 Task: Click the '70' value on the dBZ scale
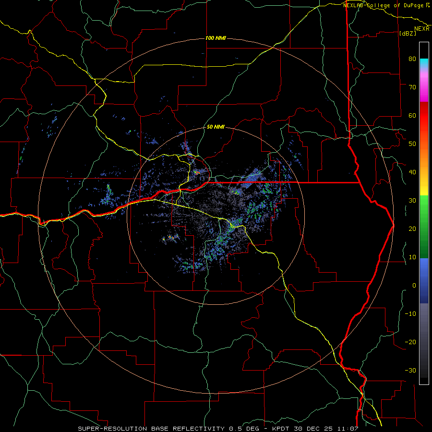(412, 87)
